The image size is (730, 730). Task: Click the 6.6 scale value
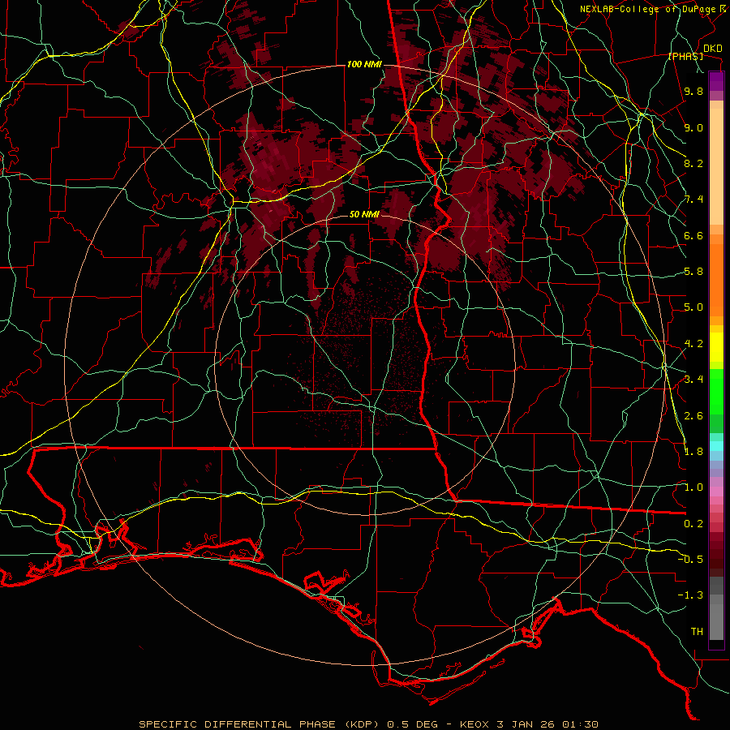tap(693, 236)
